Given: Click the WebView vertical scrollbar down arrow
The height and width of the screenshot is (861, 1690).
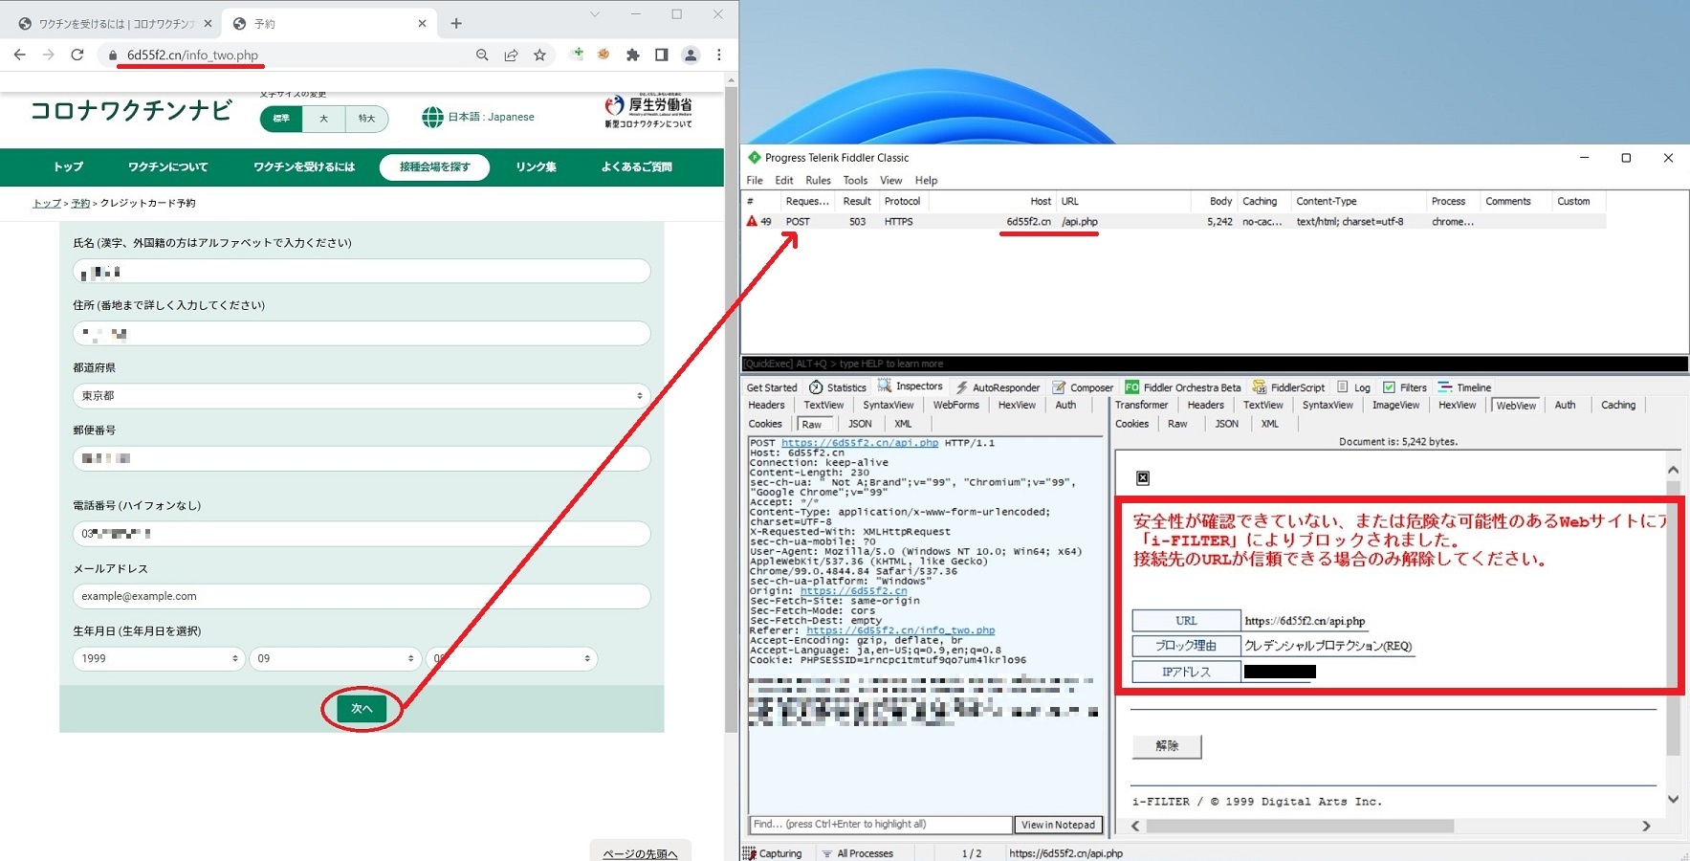Looking at the screenshot, I should click(x=1673, y=800).
